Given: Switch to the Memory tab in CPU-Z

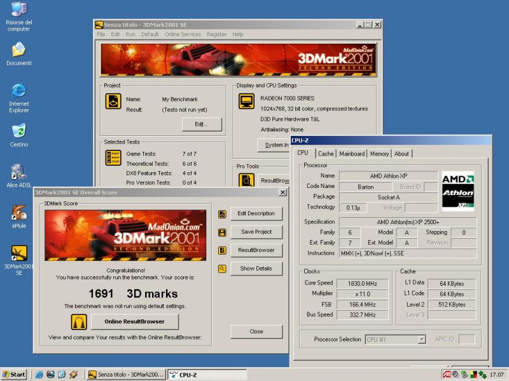Looking at the screenshot, I should (379, 154).
